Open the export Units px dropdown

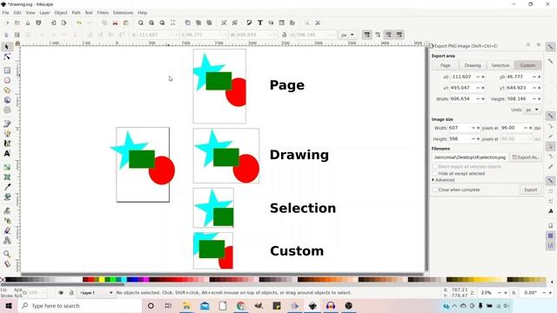[532, 110]
